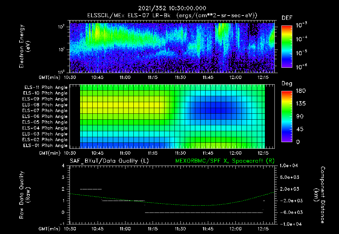Screen dimensions: 339x234
Task: Click the ELS-05 Pitch Angle row label
Action: click(45, 122)
